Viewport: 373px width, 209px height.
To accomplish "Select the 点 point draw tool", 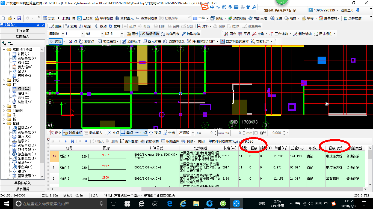I will point(73,41).
